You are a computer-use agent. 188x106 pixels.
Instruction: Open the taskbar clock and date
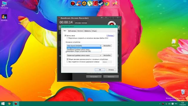point(182,104)
